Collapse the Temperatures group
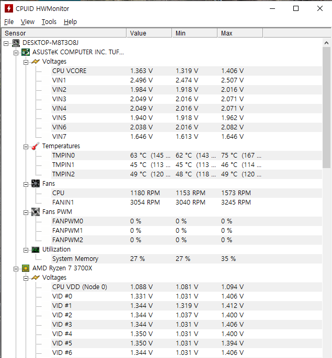The height and width of the screenshot is (358, 332). tap(26, 147)
